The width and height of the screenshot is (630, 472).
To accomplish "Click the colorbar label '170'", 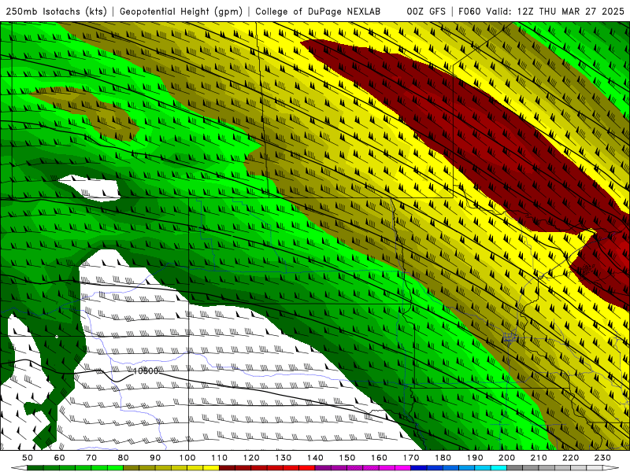I will (x=411, y=458).
